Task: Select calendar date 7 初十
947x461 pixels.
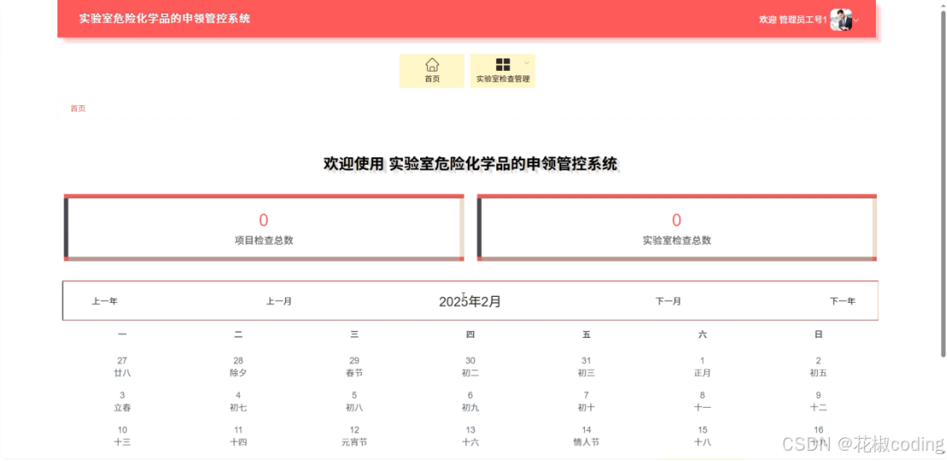Action: coord(586,401)
